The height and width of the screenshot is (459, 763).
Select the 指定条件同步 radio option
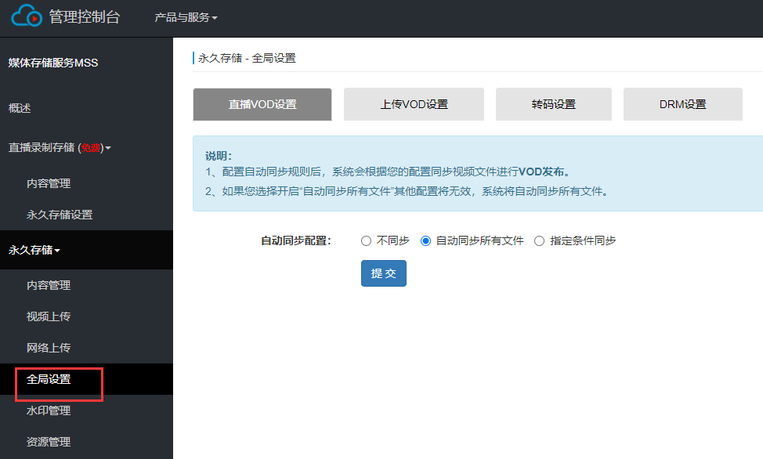click(x=539, y=241)
